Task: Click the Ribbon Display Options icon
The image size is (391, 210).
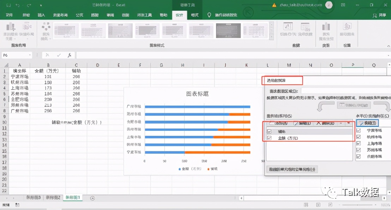Action: click(x=343, y=5)
